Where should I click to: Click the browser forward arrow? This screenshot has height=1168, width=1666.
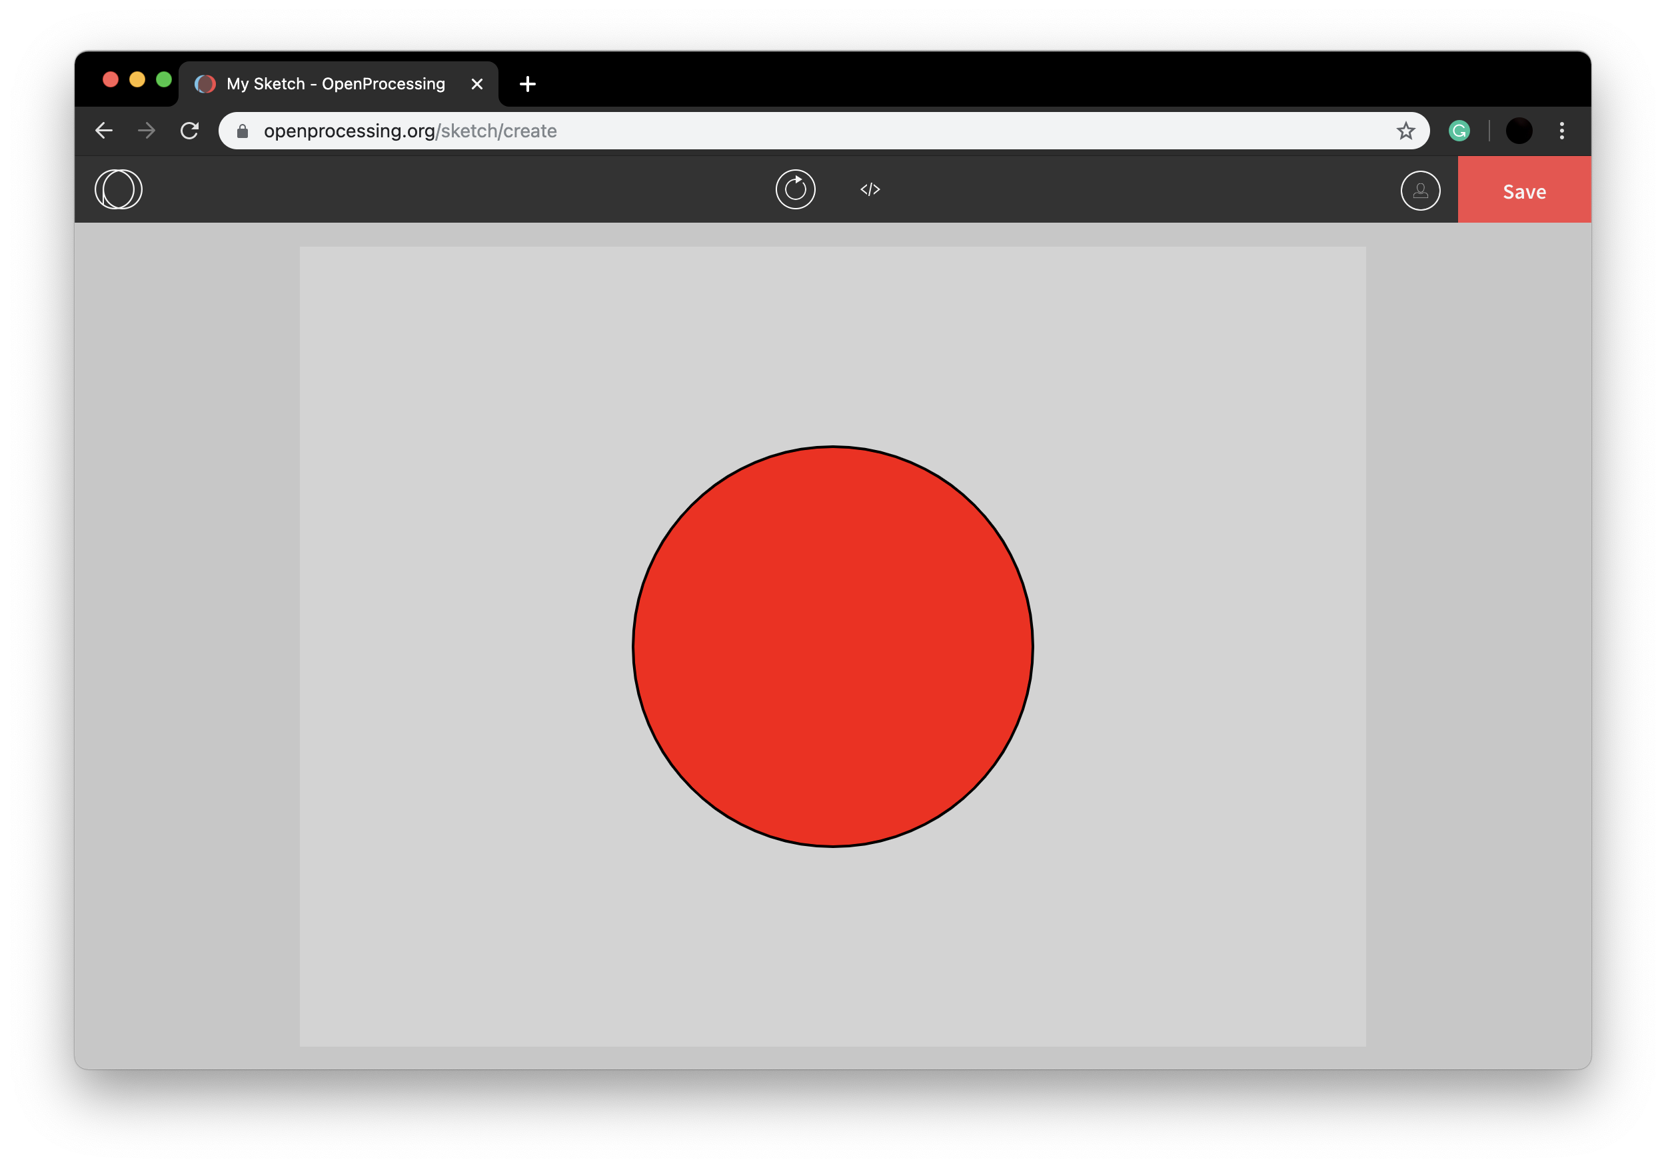[147, 131]
